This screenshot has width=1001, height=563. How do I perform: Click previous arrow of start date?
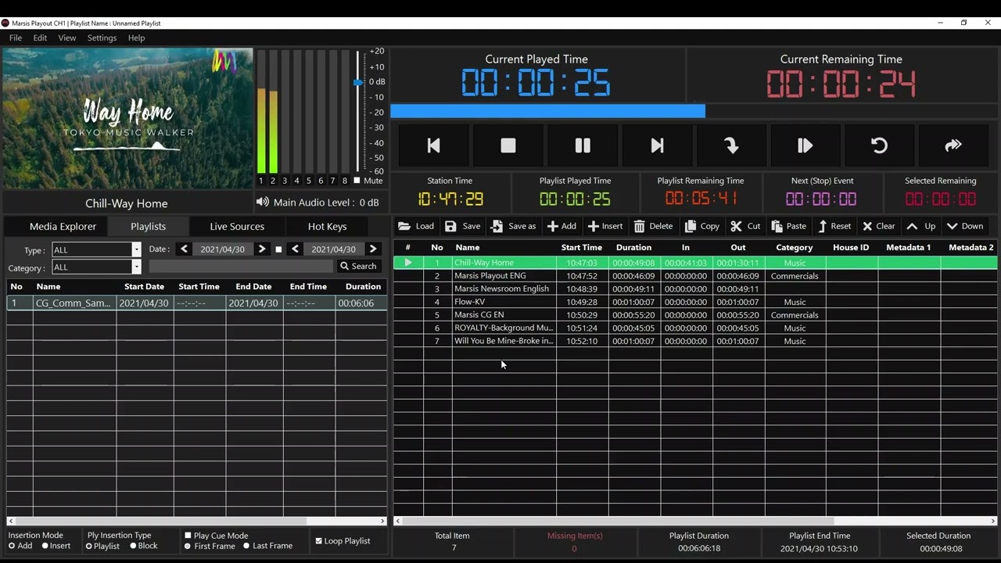pyautogui.click(x=184, y=249)
